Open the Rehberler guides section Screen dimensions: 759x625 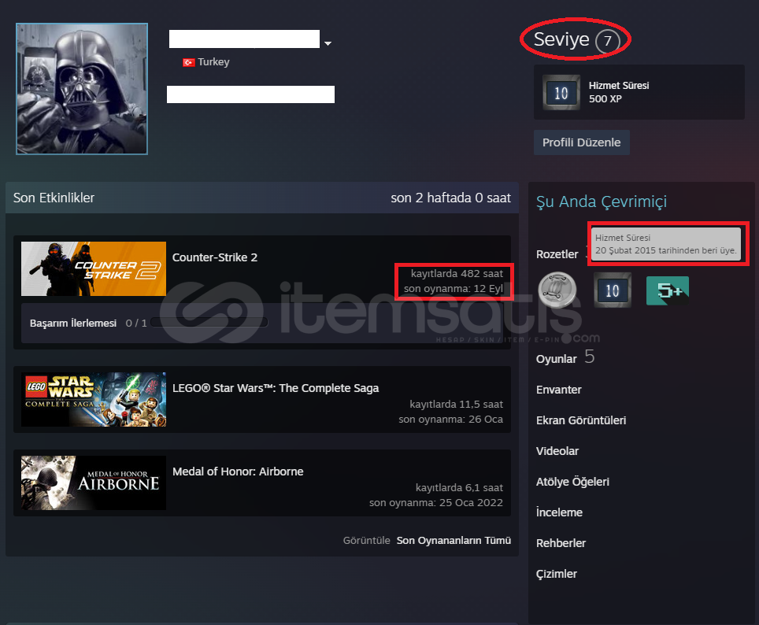tap(561, 543)
